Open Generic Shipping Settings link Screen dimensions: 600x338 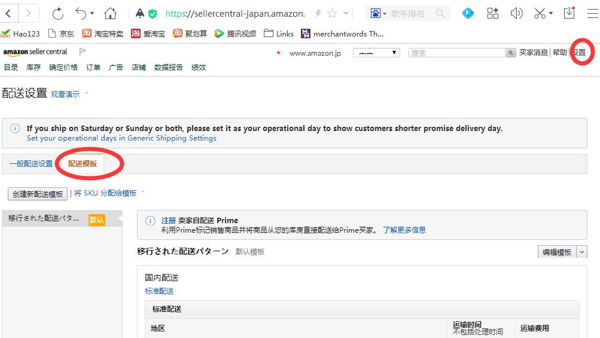coord(121,138)
